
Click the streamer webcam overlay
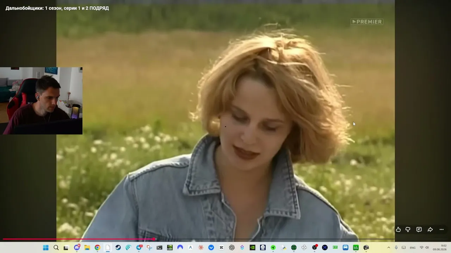(41, 101)
